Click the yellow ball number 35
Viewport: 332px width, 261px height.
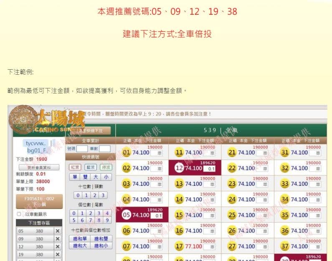tap(285, 215)
